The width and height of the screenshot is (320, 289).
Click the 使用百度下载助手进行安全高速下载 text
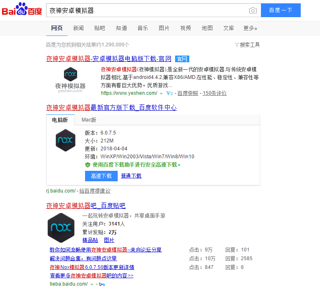pos(137,165)
